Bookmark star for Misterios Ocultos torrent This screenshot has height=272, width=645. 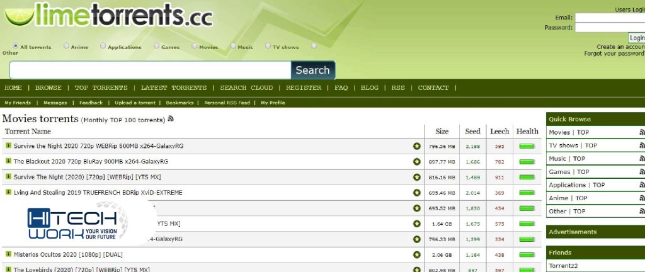417,255
